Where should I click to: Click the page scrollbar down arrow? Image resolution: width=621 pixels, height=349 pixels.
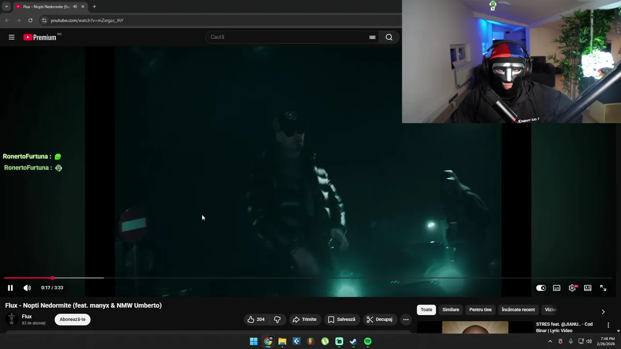618,331
